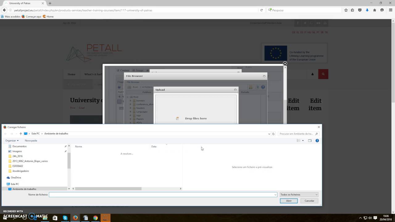Viewport: 395px width, 222px height.
Task: Close the Upload popup
Action: (235, 90)
